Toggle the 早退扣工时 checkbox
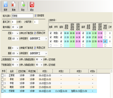Image resolution: width=113 pixels, height=98 pixels. tap(35, 48)
